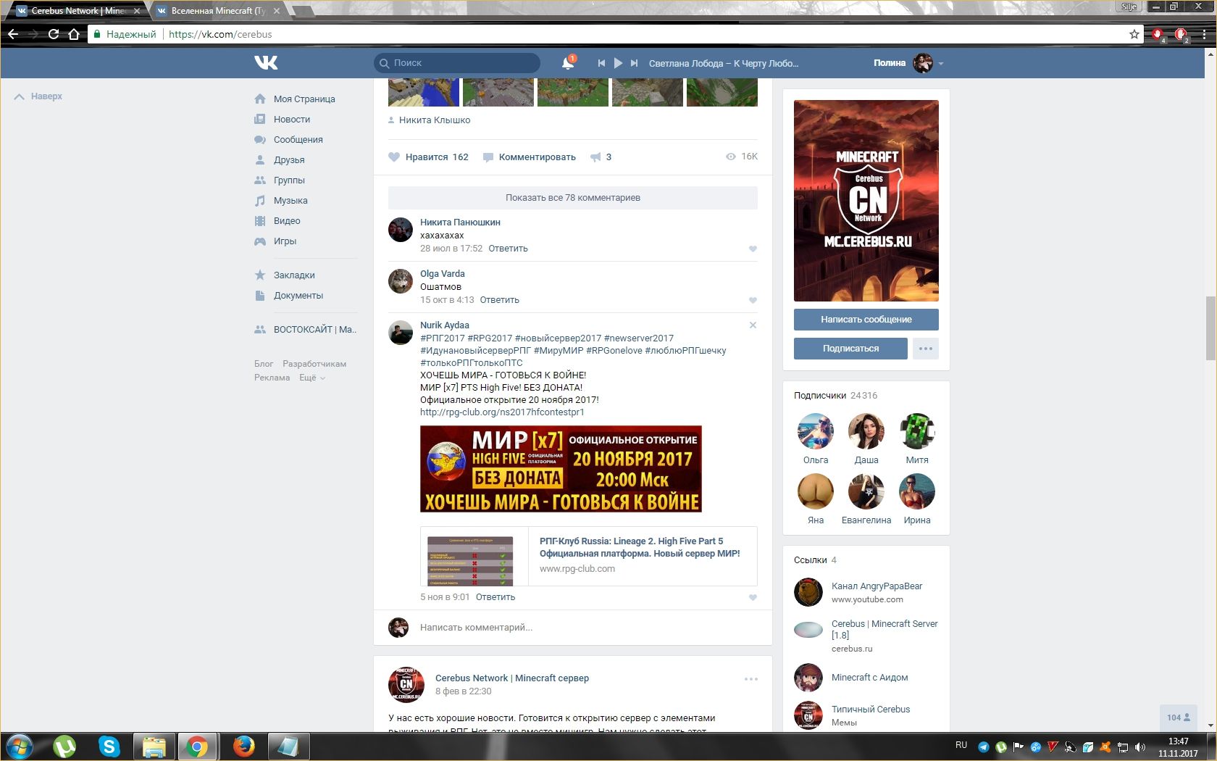Click the VK logo in header

pos(266,63)
